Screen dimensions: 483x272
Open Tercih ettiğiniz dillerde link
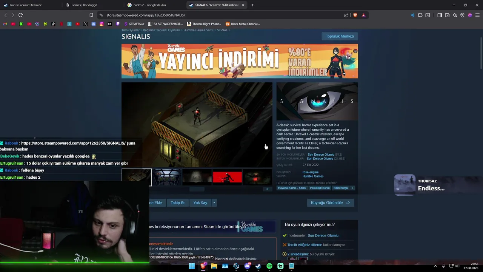click(x=305, y=245)
